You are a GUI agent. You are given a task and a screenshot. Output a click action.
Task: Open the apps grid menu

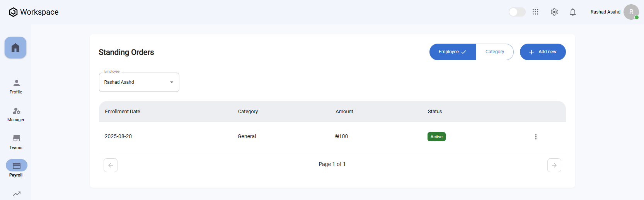pos(535,12)
